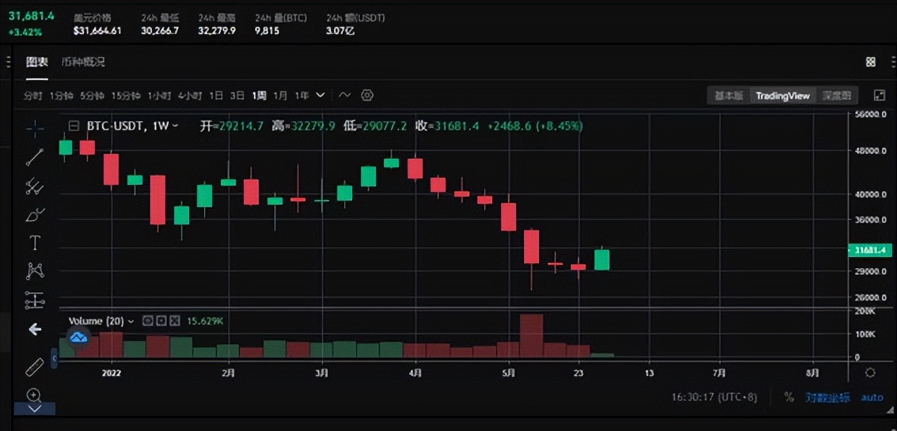Select the text annotation tool

(35, 243)
